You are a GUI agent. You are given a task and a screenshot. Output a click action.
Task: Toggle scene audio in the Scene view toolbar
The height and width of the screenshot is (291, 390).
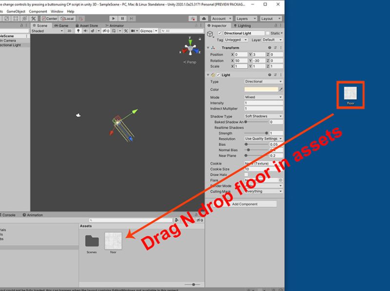pyautogui.click(x=85, y=31)
